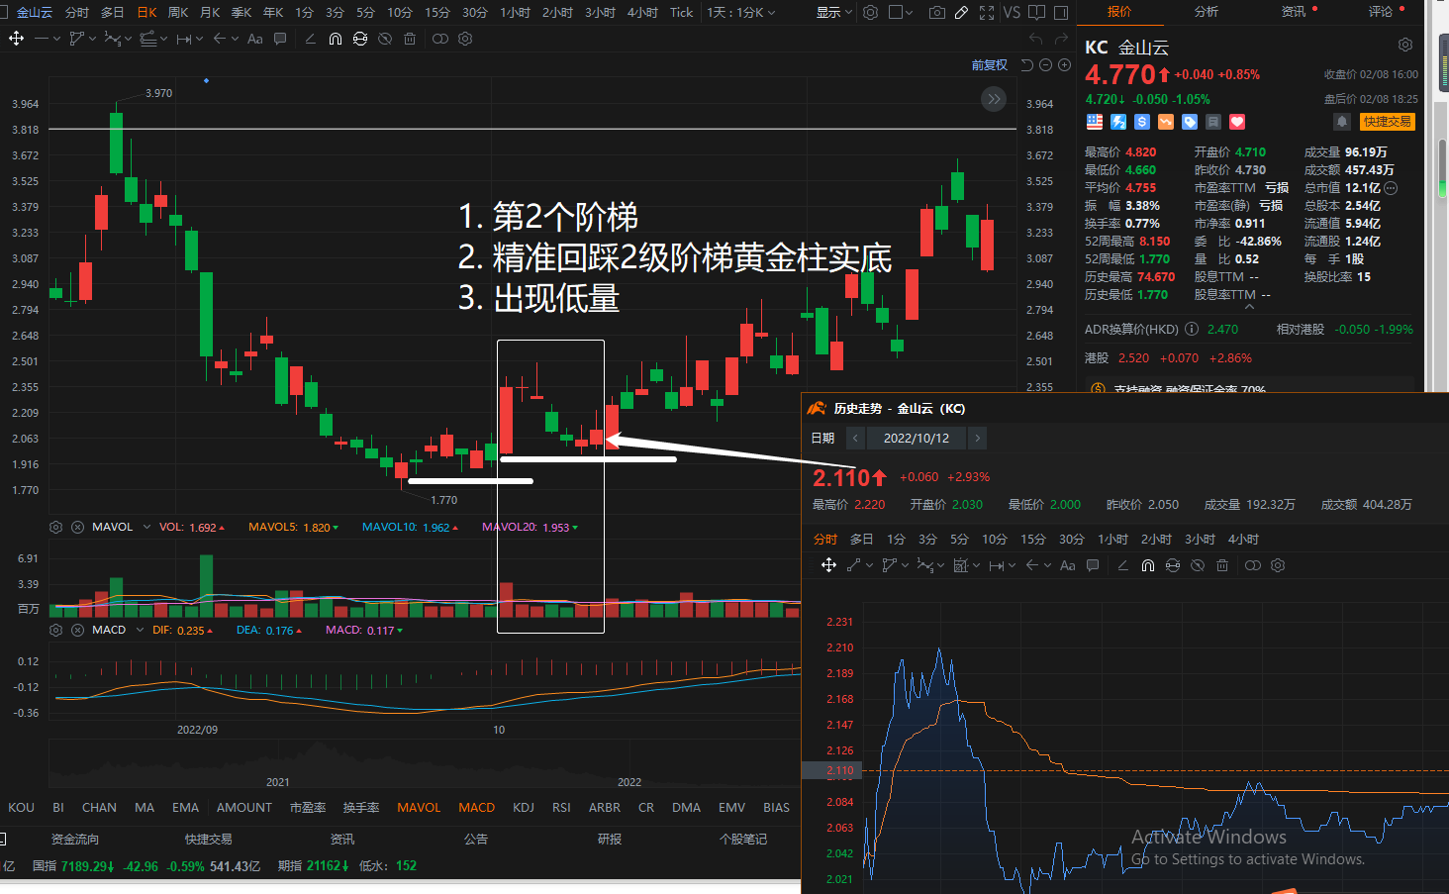Delete all drawings with main chart trash icon
The image size is (1449, 894).
(410, 39)
